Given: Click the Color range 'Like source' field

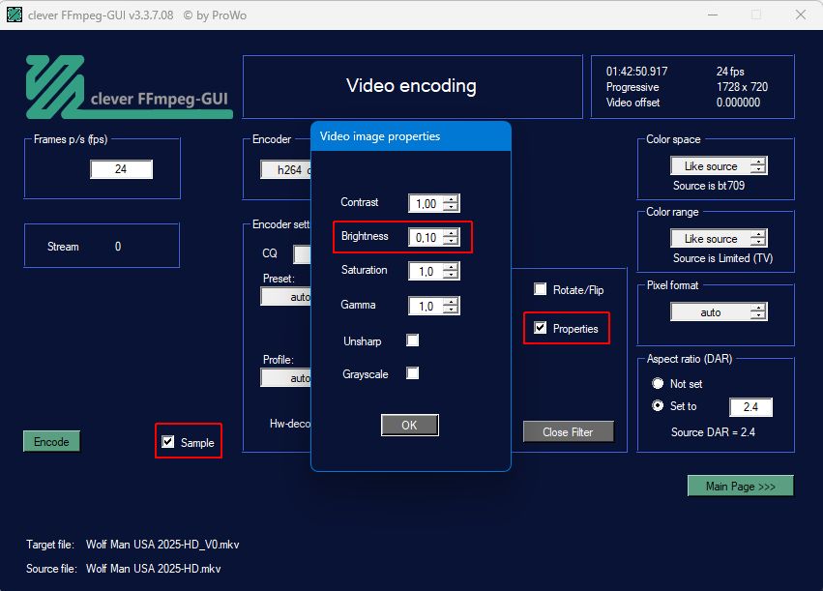Looking at the screenshot, I should point(711,238).
